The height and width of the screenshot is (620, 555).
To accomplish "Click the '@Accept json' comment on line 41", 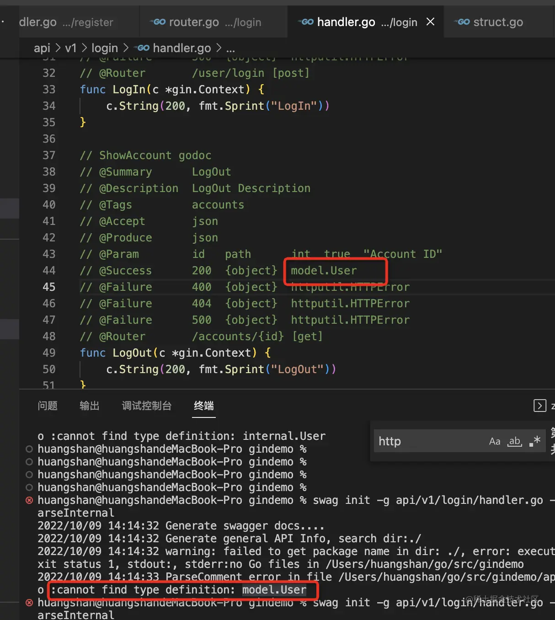I will point(149,221).
